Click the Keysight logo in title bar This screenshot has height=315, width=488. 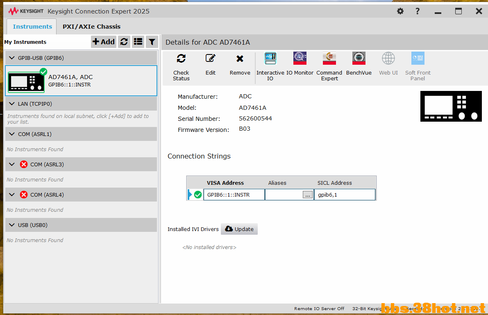tap(26, 11)
